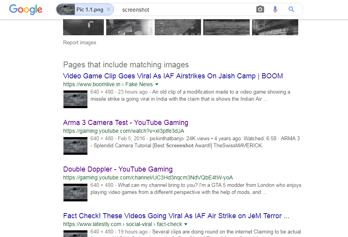The height and width of the screenshot is (237, 348).
Task: Click the BOOM snippet text about old clip
Action: click(190, 96)
